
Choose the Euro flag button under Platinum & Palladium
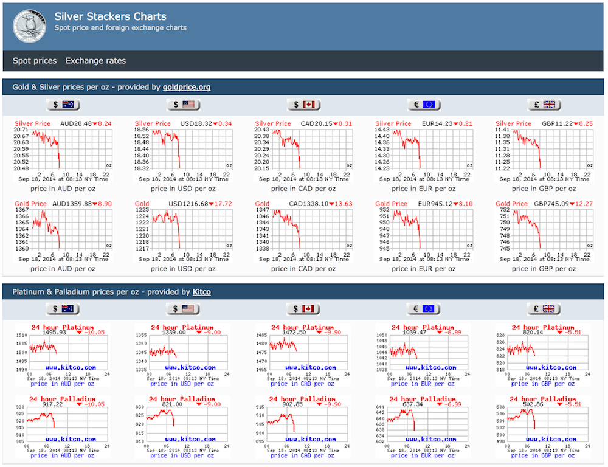pyautogui.click(x=424, y=308)
